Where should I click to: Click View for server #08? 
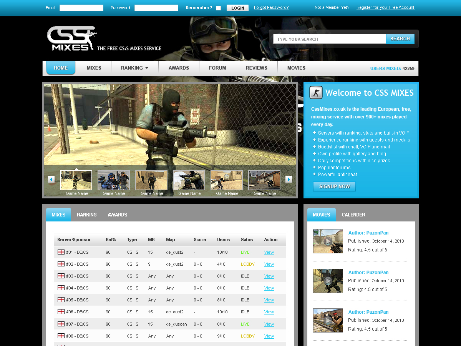[x=269, y=336]
